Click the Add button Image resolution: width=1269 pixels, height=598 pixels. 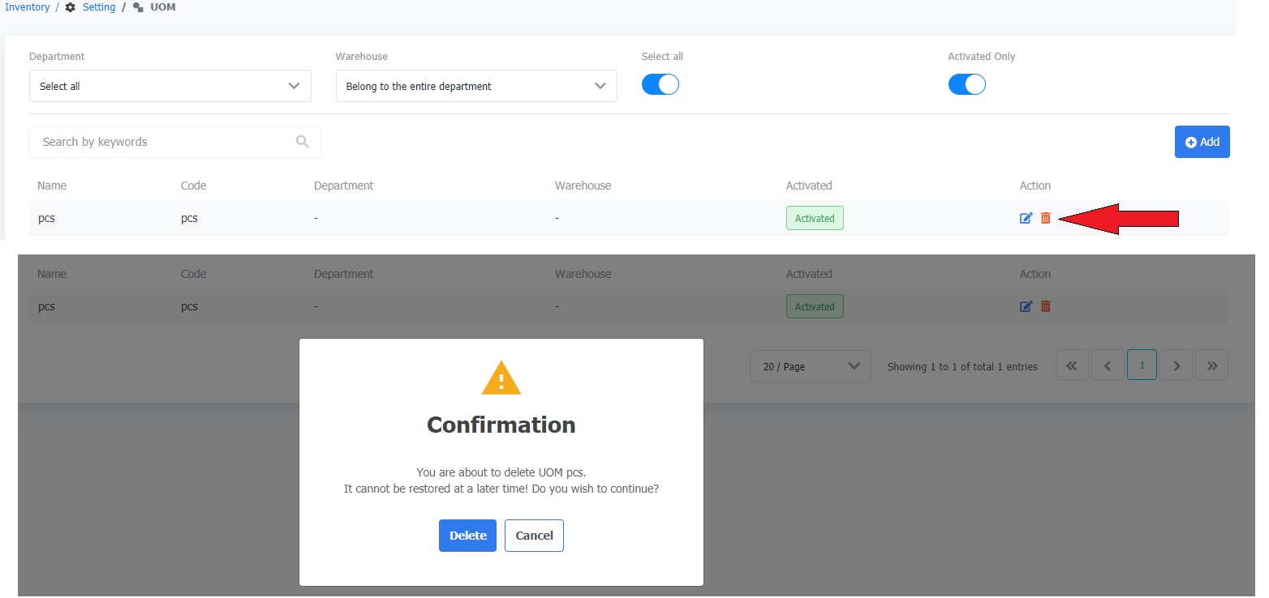point(1202,142)
